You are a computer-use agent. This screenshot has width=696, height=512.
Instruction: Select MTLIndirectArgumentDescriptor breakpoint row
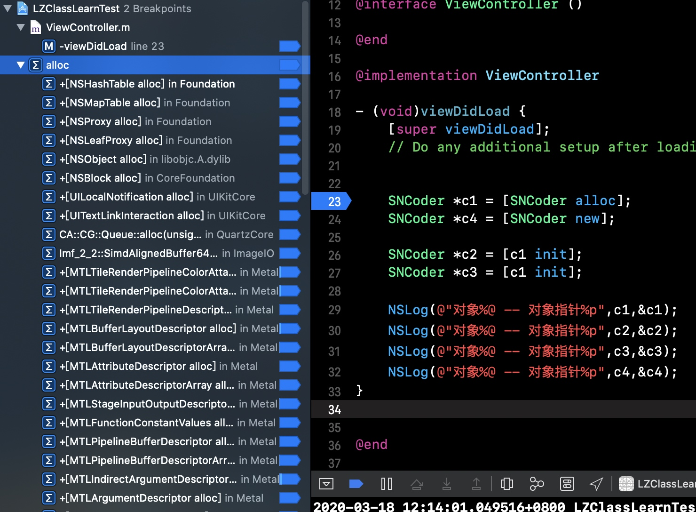pos(155,479)
